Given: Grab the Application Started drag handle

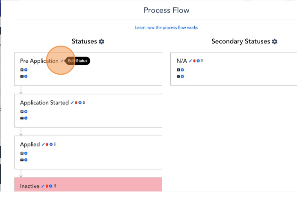Looking at the screenshot, I should 84,103.
